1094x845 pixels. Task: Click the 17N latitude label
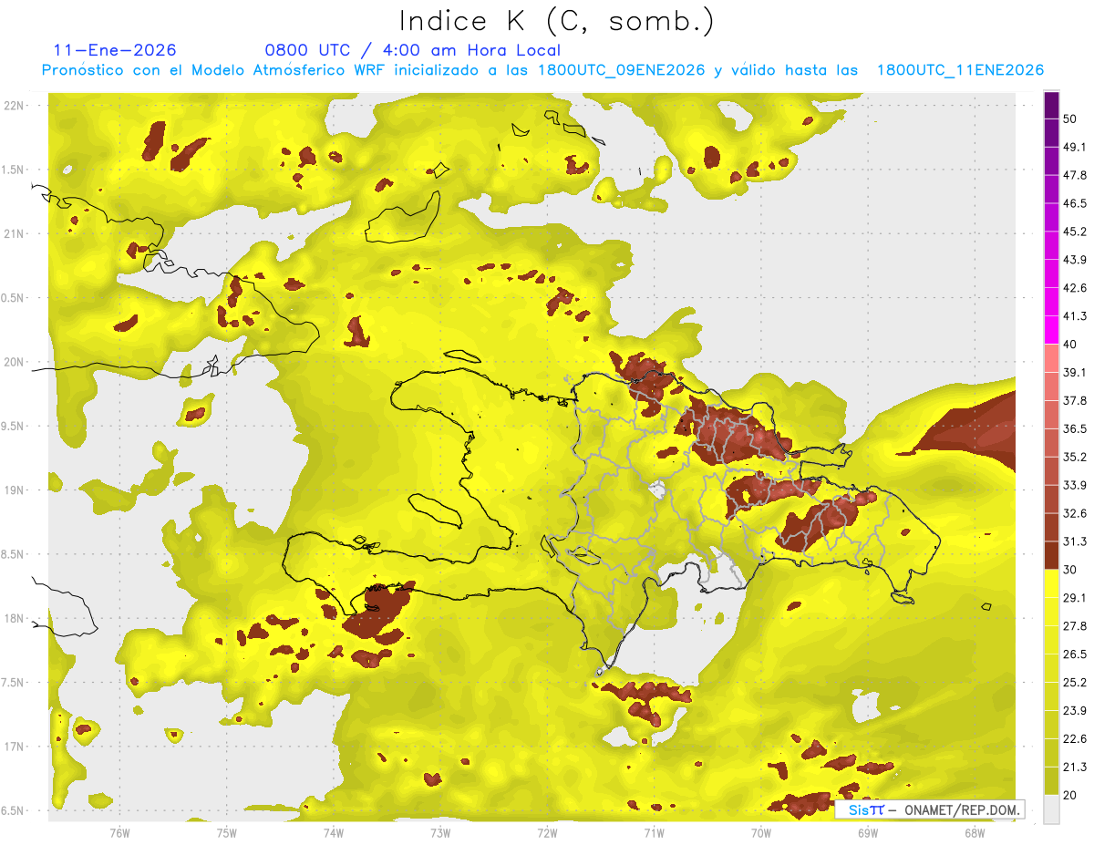[15, 747]
